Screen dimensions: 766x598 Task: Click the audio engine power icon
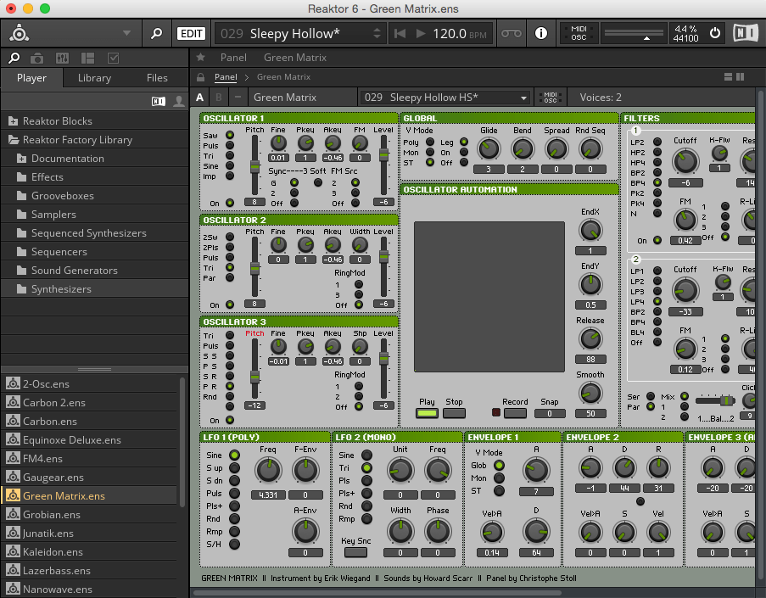(715, 33)
